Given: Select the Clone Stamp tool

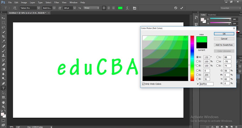Looking at the screenshot, I should 3,56.
